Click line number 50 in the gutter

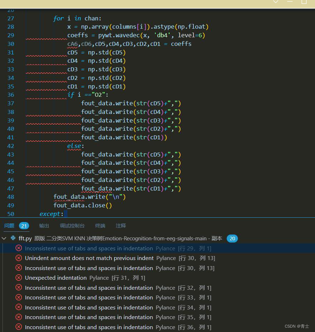pyautogui.click(x=10, y=214)
